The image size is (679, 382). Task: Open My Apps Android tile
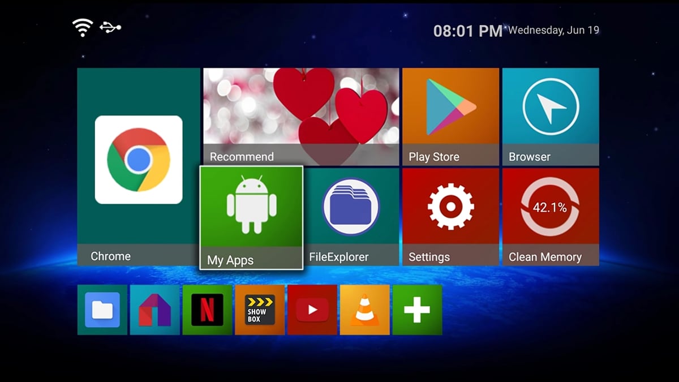point(251,218)
